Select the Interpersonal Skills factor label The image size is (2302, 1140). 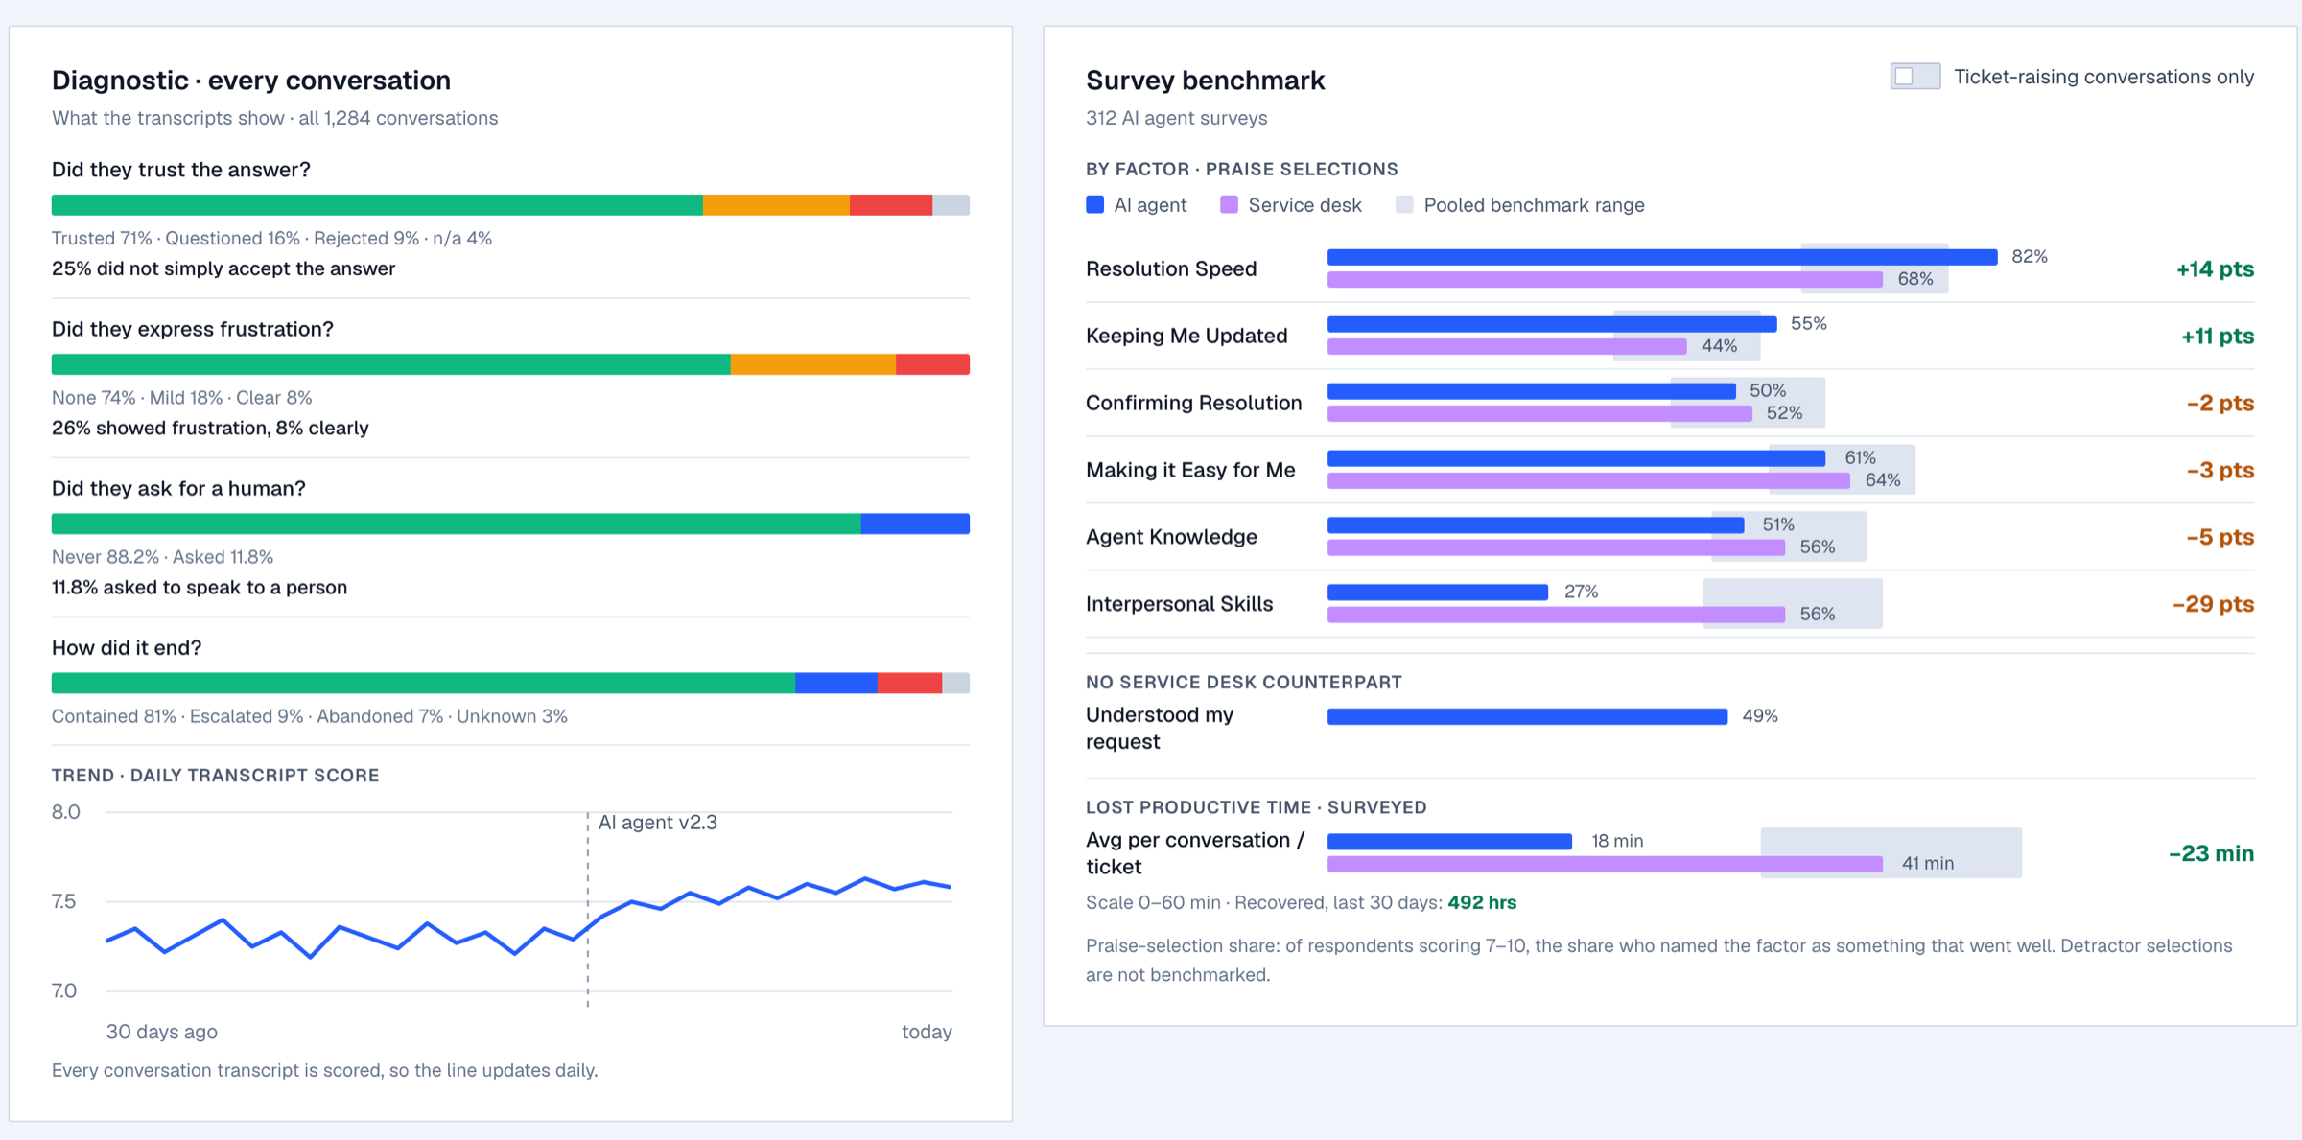point(1179,604)
